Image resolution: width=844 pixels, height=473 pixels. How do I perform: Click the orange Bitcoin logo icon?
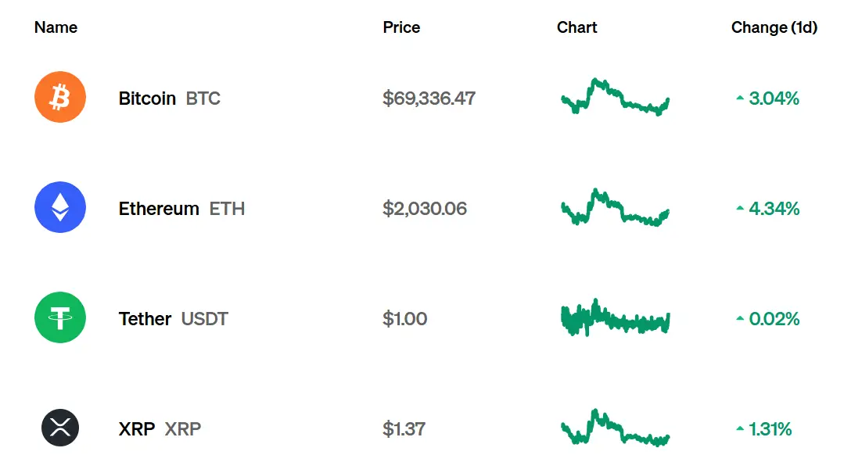(60, 98)
